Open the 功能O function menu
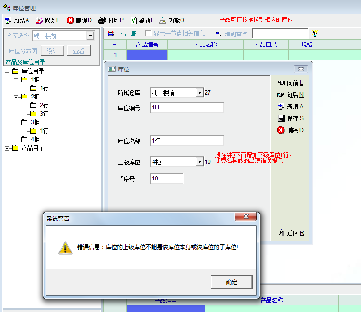The image size is (361, 312). coord(163,20)
